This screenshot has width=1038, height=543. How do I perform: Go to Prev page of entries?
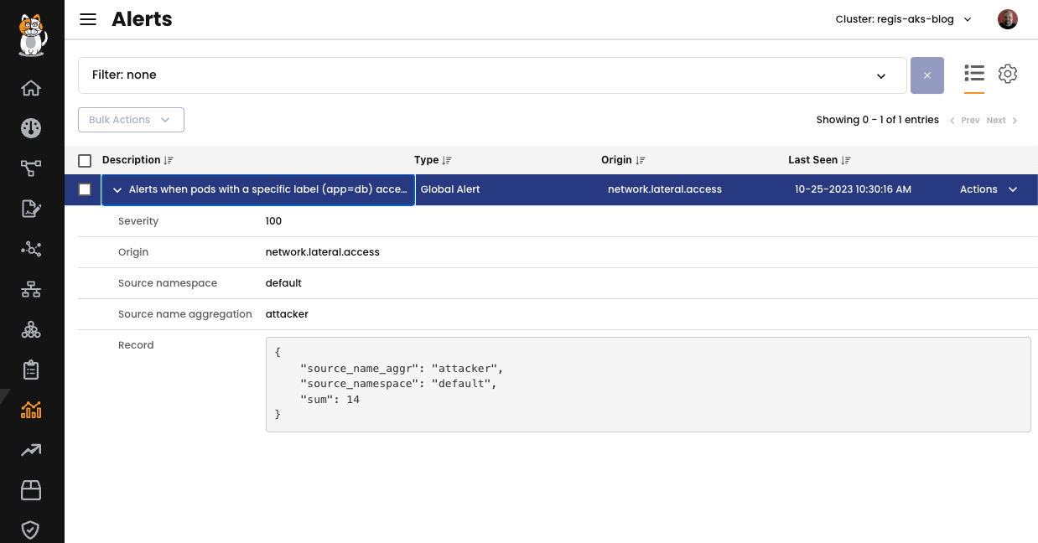[x=964, y=121]
